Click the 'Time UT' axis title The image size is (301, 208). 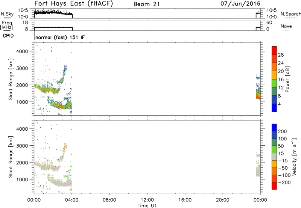147,206
